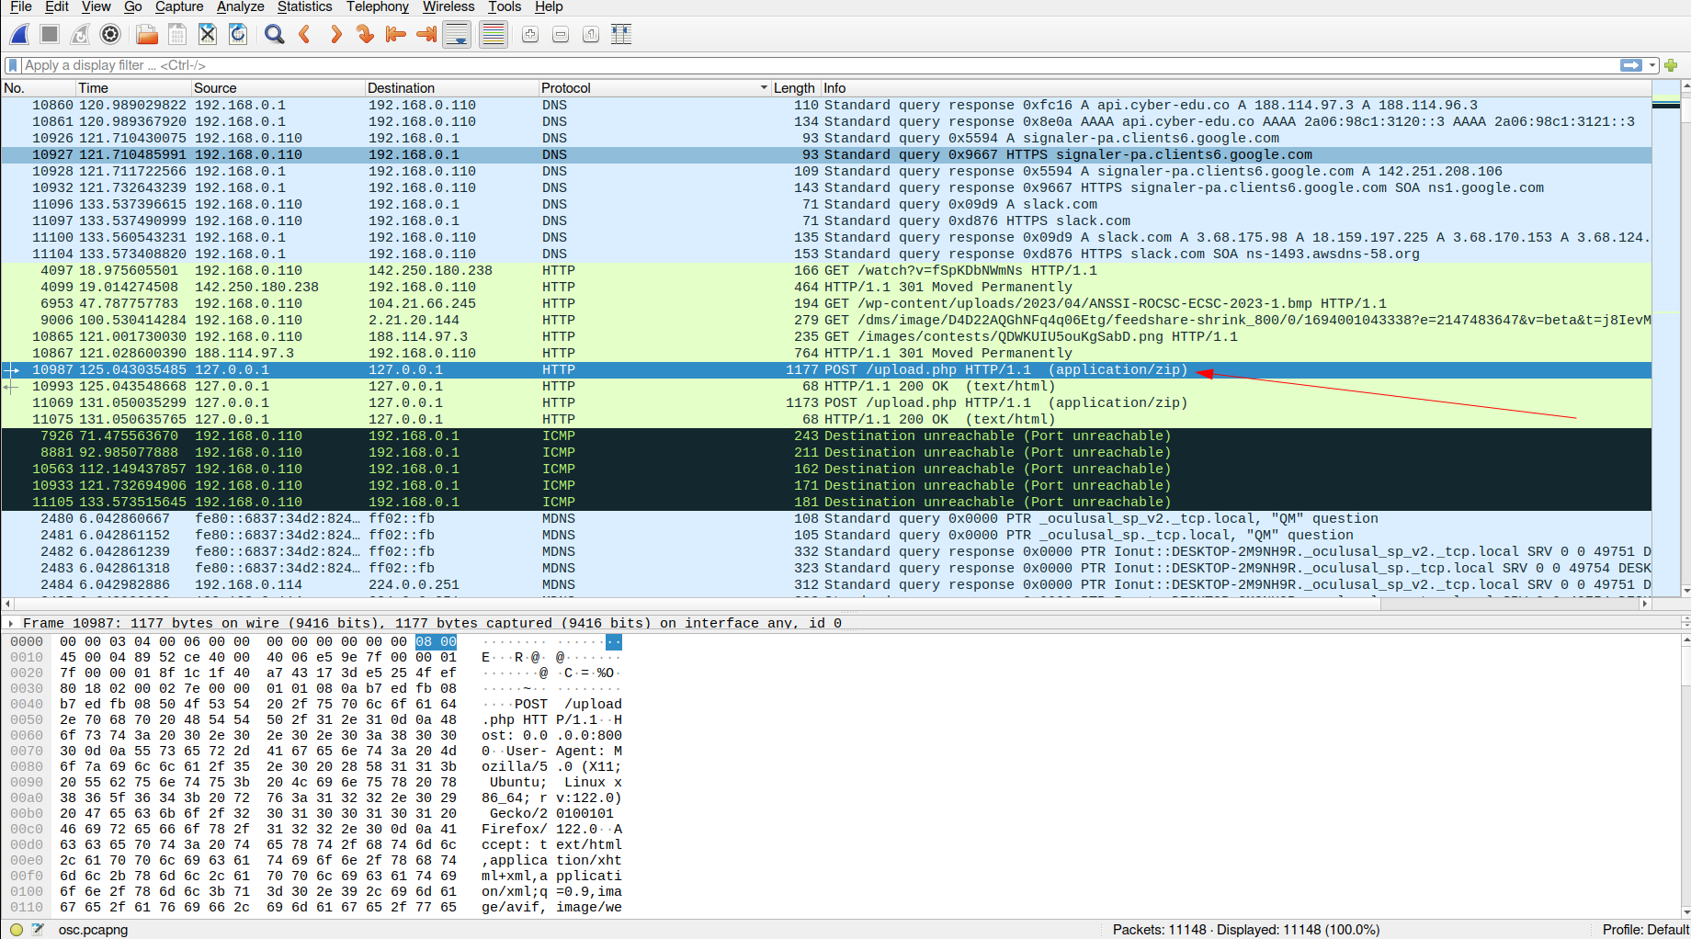The image size is (1691, 939).
Task: Click hex bytes at offset 0040 row
Action: click(258, 704)
